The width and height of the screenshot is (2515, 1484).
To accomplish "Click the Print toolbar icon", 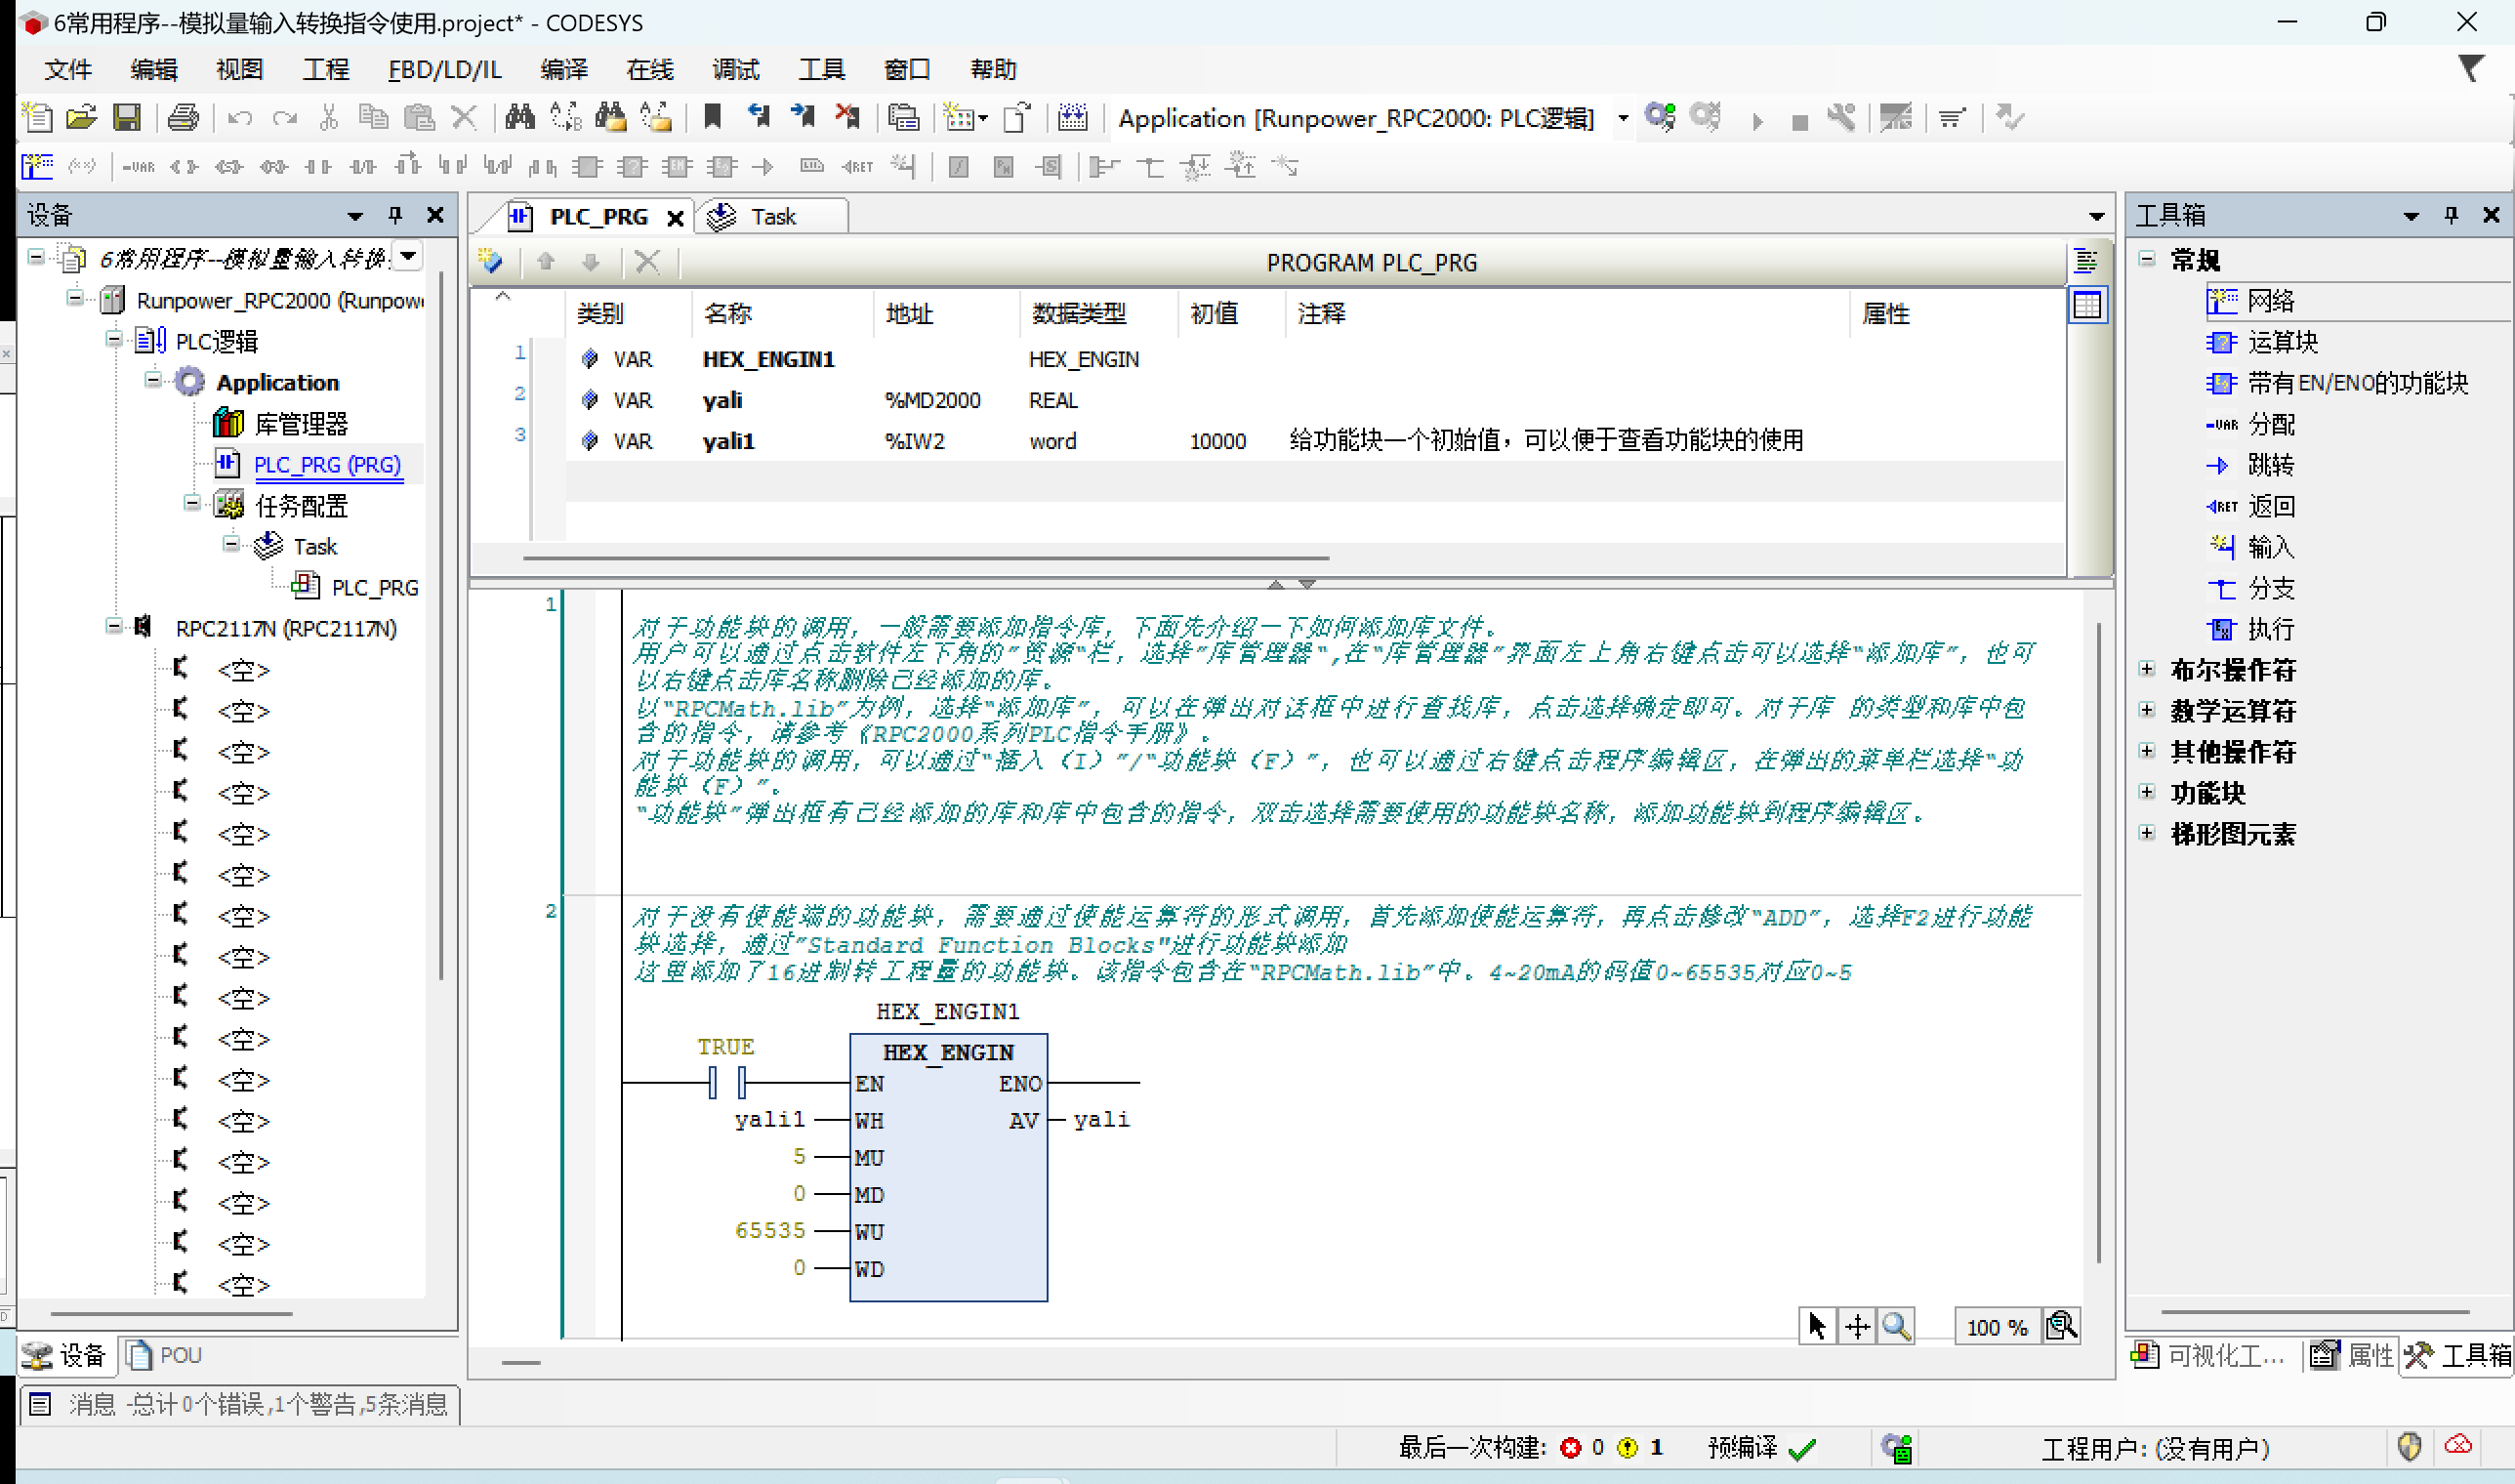I will point(183,118).
